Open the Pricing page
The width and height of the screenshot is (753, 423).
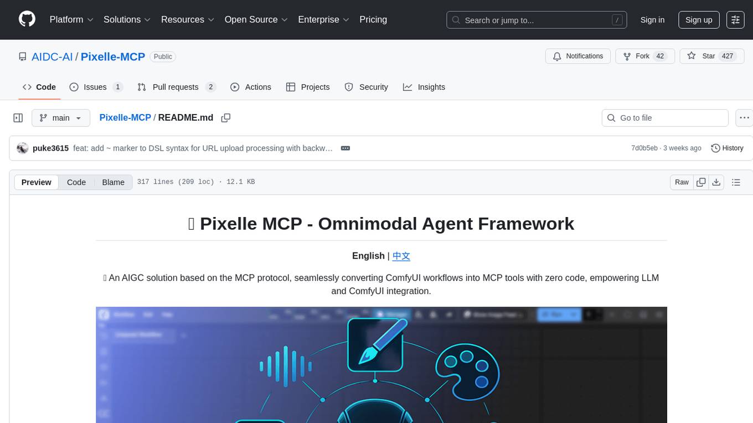click(373, 19)
